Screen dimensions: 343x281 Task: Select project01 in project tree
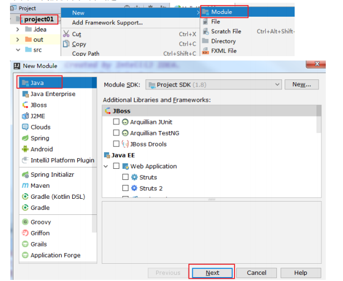pyautogui.click(x=39, y=19)
